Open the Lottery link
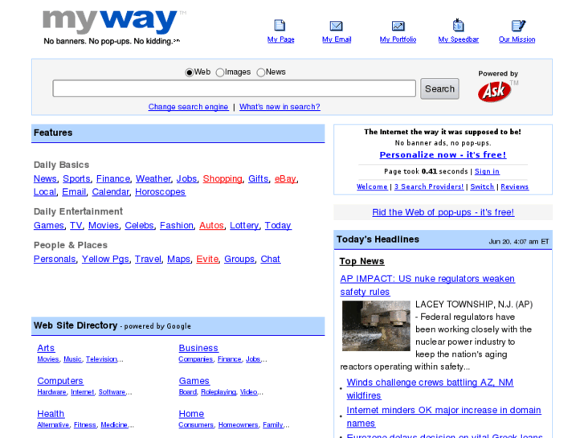 coord(244,226)
